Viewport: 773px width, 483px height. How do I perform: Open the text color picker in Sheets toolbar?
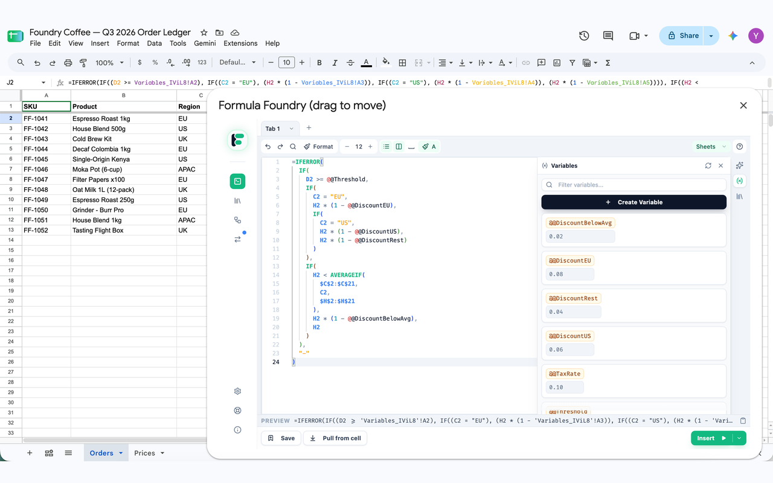(x=366, y=62)
